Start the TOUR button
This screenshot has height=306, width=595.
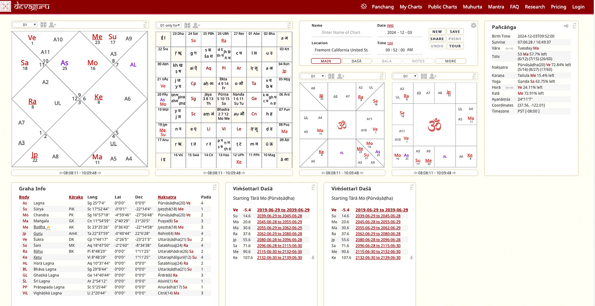point(455,46)
